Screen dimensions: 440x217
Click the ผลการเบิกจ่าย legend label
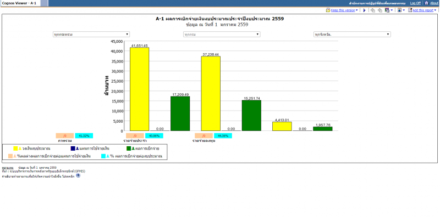(147, 149)
